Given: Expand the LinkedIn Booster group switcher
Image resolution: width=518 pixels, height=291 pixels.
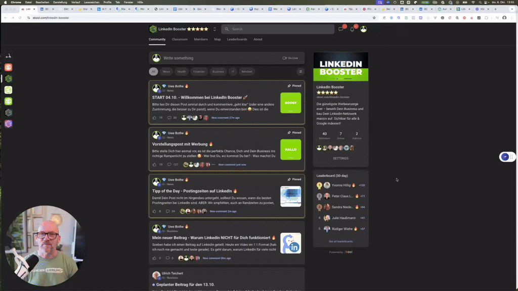Looking at the screenshot, I should pos(214,29).
